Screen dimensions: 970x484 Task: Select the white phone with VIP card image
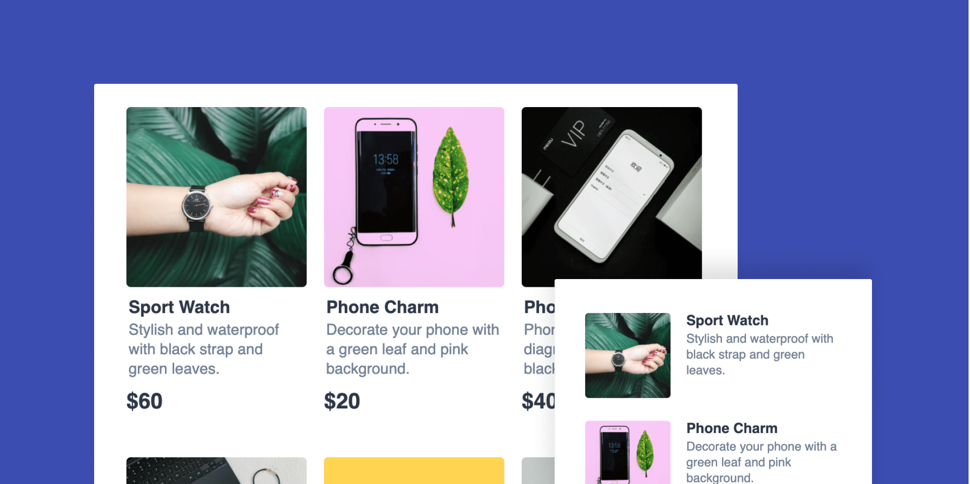point(611,193)
